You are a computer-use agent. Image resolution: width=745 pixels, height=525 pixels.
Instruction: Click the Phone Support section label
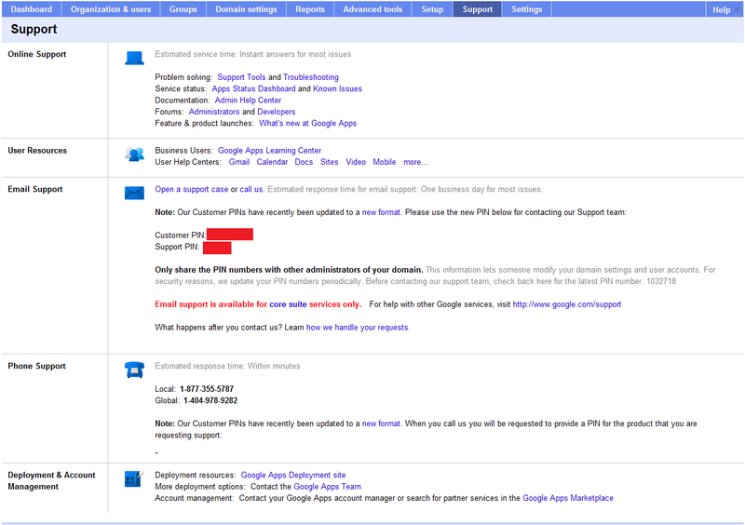[x=36, y=366]
